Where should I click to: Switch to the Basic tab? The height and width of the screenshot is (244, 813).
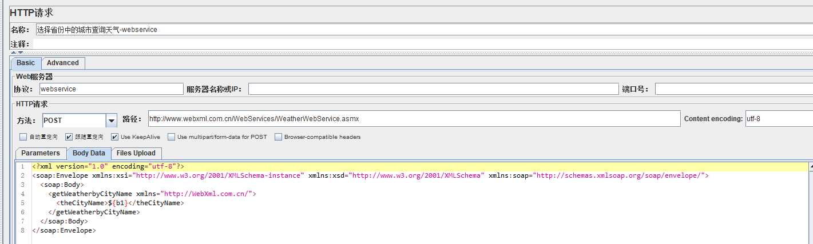click(26, 63)
